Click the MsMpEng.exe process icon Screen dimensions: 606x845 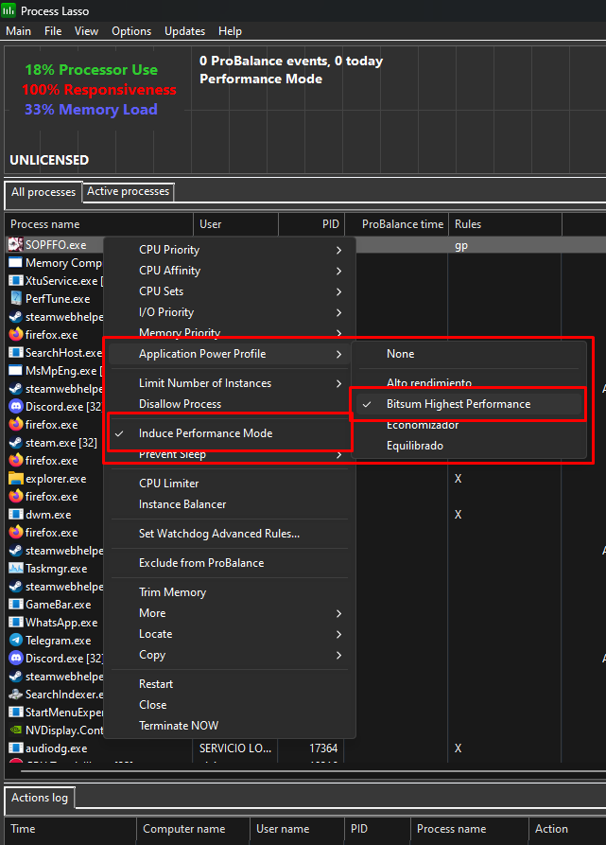(16, 371)
